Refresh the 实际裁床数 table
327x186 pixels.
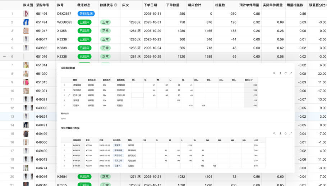[286, 73]
